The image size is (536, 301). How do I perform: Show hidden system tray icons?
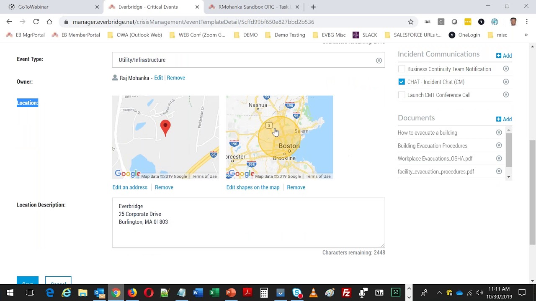pos(439,293)
